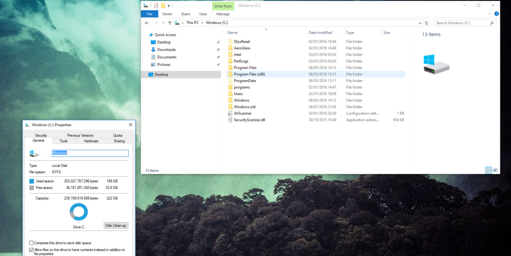The width and height of the screenshot is (511, 256).
Task: Click the forward navigation arrow
Action: pyautogui.click(x=156, y=23)
